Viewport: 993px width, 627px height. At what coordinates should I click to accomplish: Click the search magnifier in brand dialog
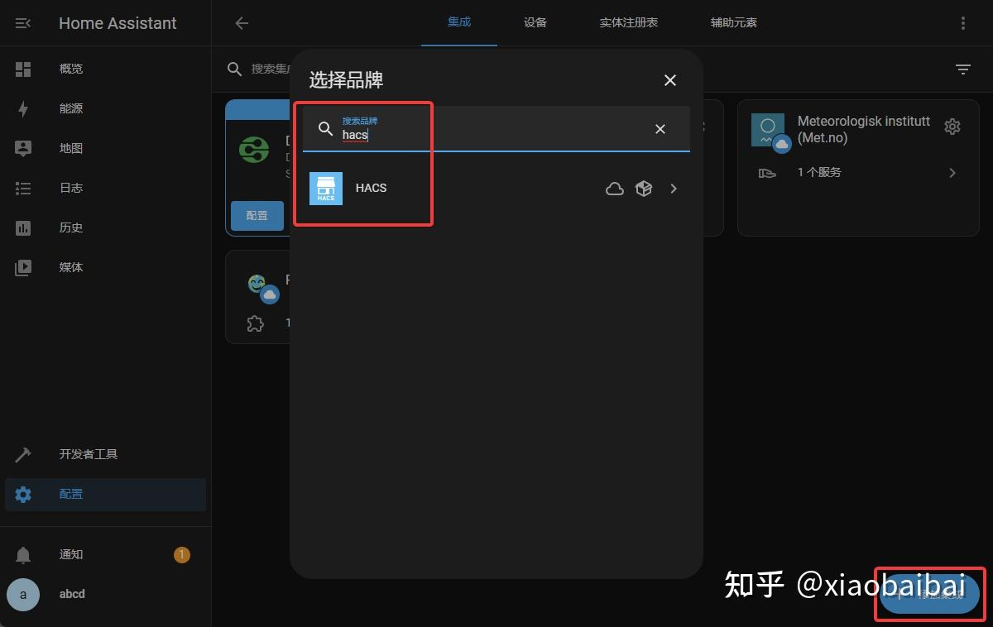(325, 129)
